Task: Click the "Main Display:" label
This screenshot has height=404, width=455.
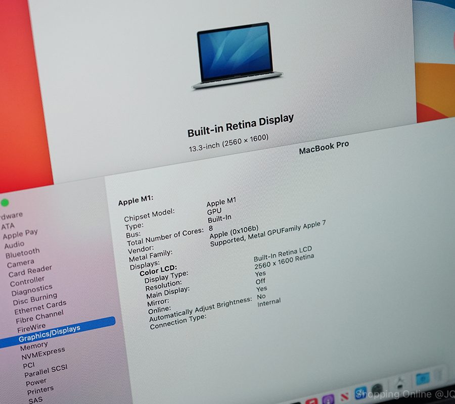Action: tap(168, 293)
